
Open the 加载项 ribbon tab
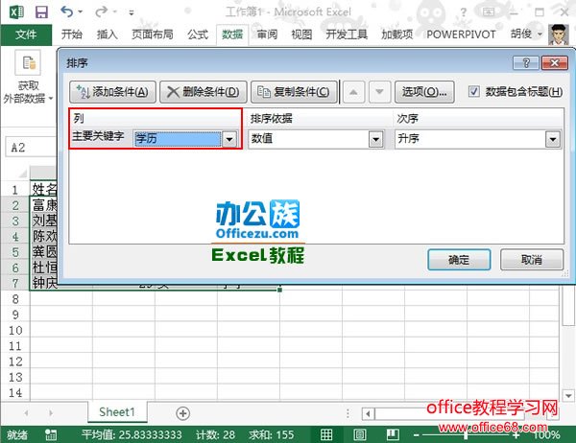click(x=396, y=35)
